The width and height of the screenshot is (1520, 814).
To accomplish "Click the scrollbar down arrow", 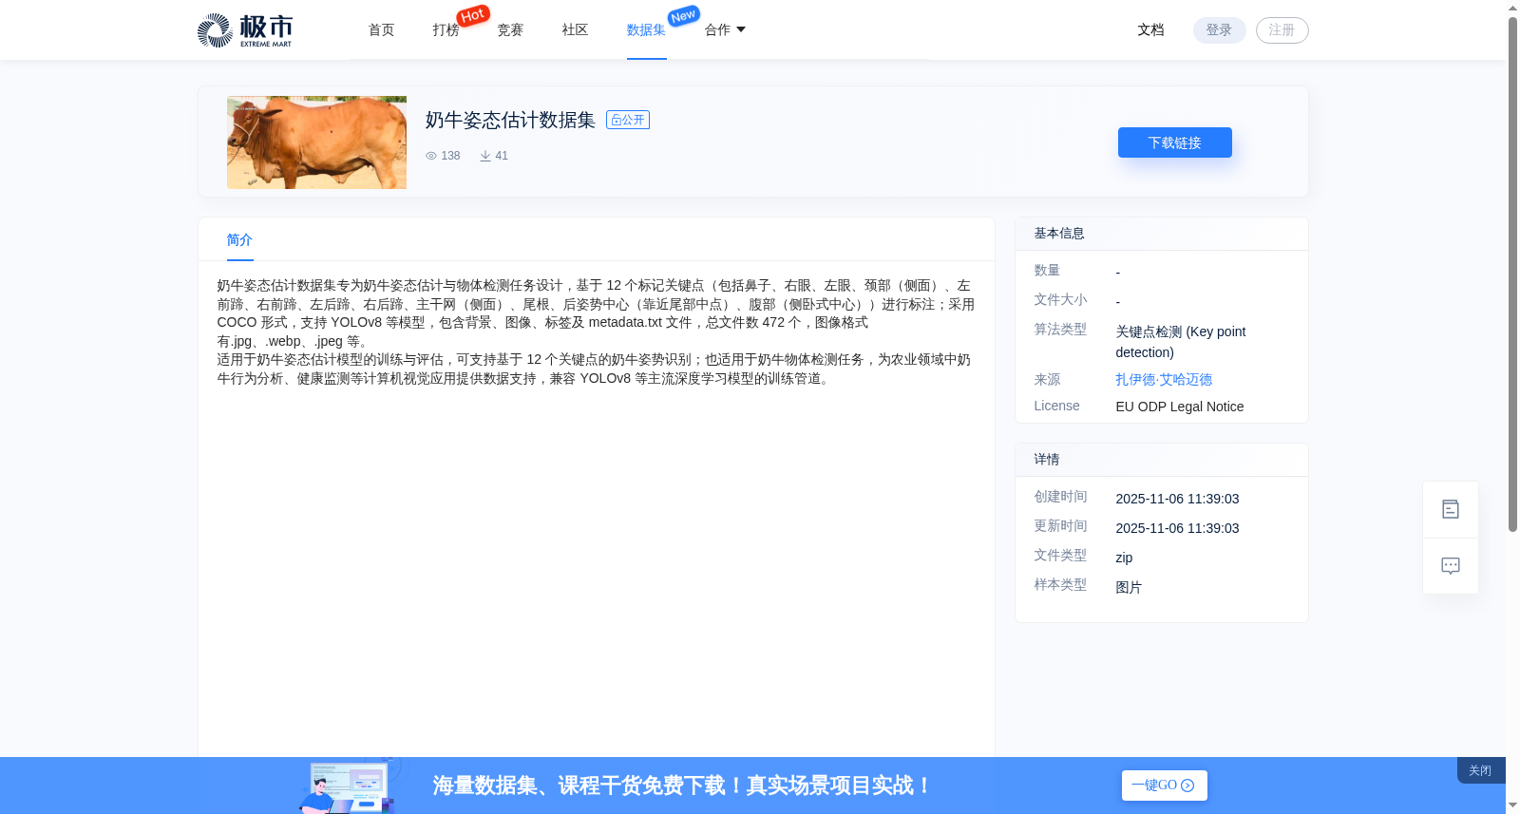I will (1512, 805).
